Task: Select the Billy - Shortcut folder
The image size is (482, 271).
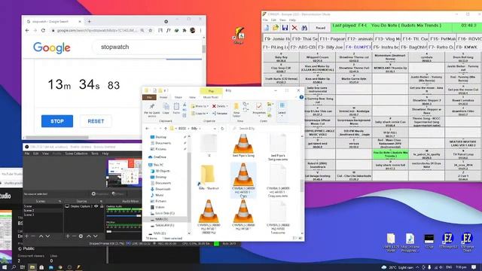Action: coord(209,178)
